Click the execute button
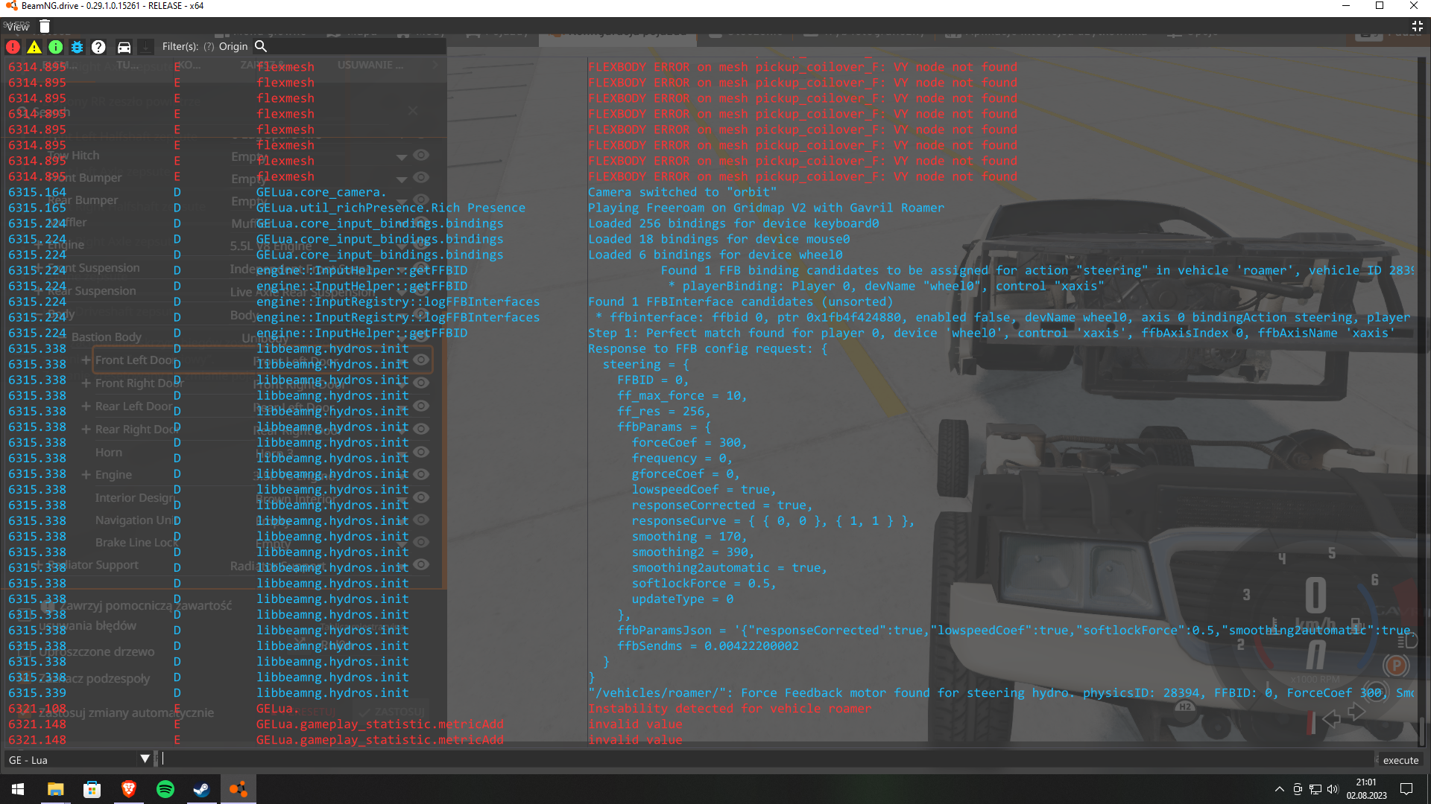1431x804 pixels. pyautogui.click(x=1400, y=760)
